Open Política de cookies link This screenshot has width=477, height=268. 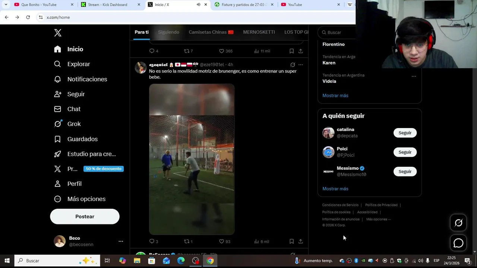(336, 212)
